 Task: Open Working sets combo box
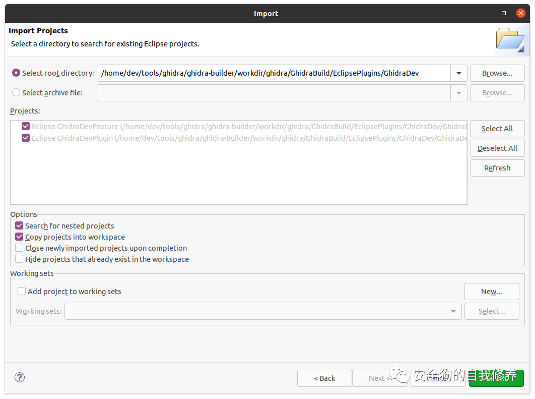(263, 311)
